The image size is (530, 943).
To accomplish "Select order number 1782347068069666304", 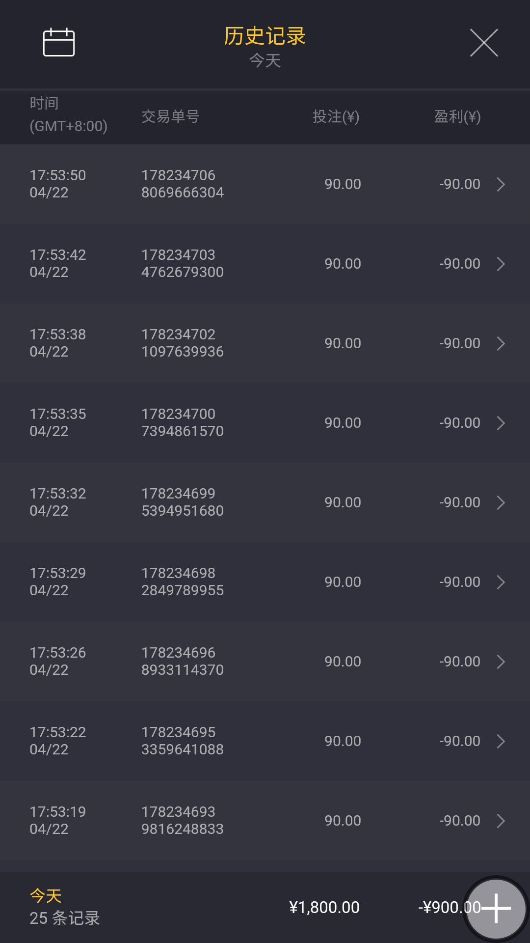I will (182, 184).
